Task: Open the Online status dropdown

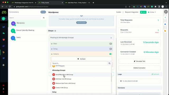Action: pos(152,12)
